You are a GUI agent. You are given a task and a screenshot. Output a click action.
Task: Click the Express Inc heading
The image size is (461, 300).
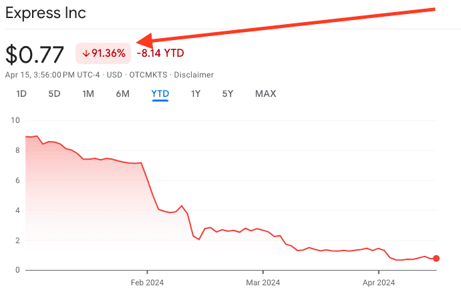[45, 13]
